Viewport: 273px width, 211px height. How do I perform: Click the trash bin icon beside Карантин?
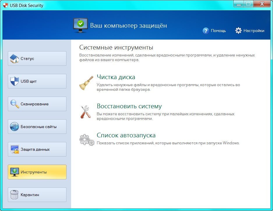point(14,194)
